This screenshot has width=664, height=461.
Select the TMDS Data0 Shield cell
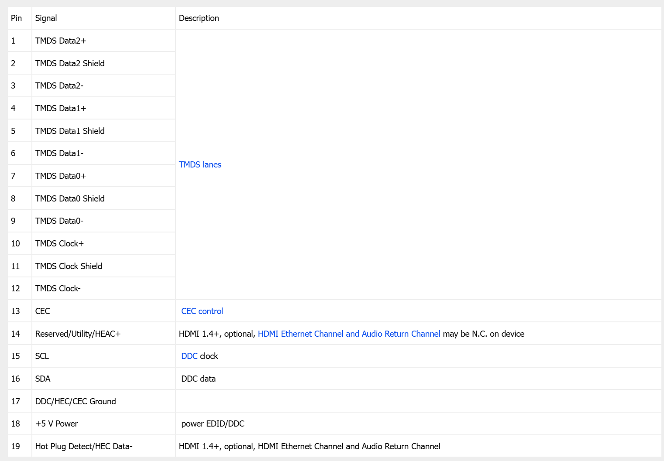[x=70, y=198]
